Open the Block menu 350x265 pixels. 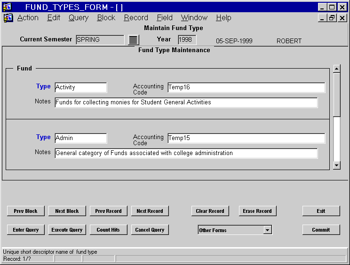click(106, 17)
